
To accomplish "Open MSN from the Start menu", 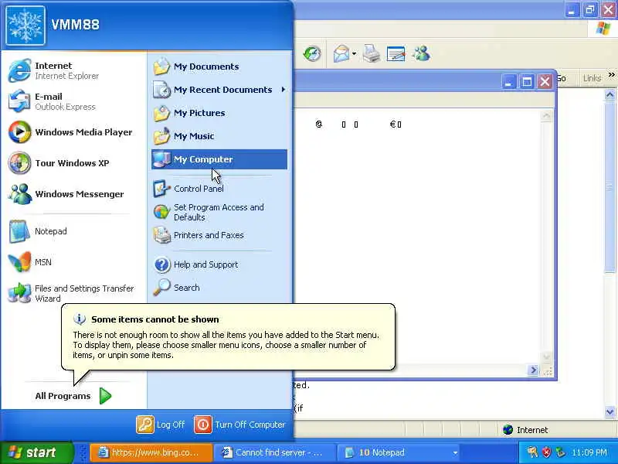I will (x=74, y=262).
